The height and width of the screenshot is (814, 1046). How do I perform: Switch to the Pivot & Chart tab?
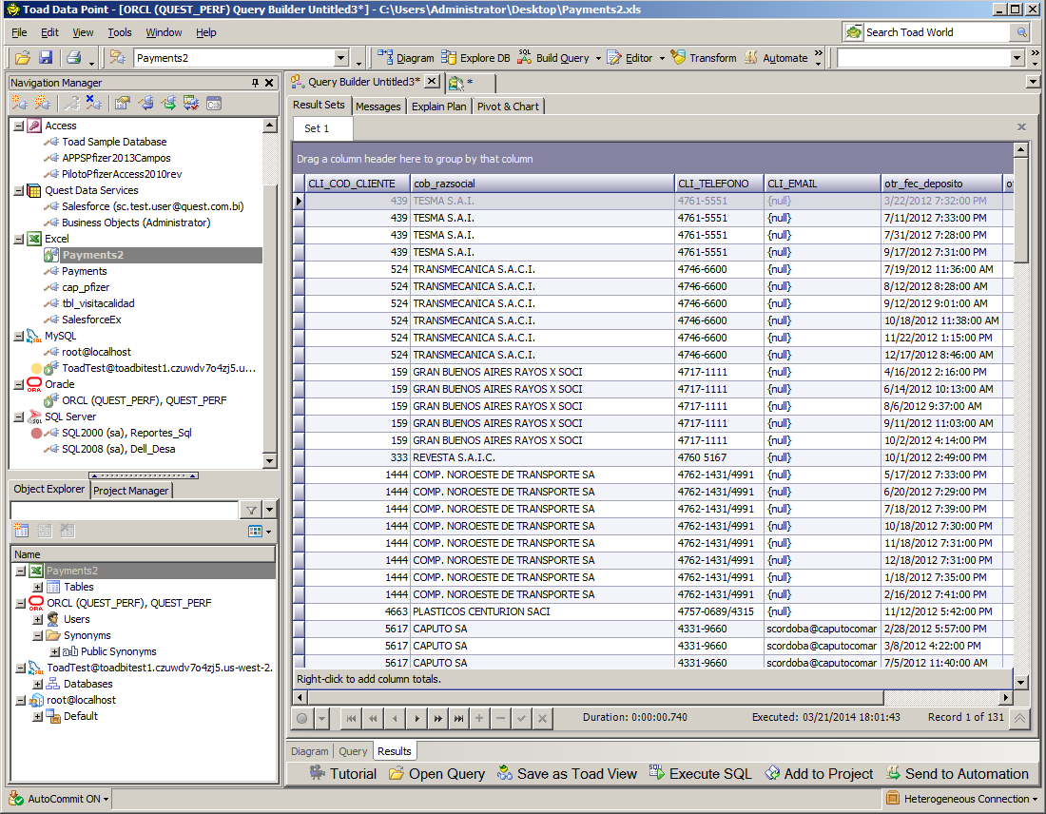[x=508, y=107]
